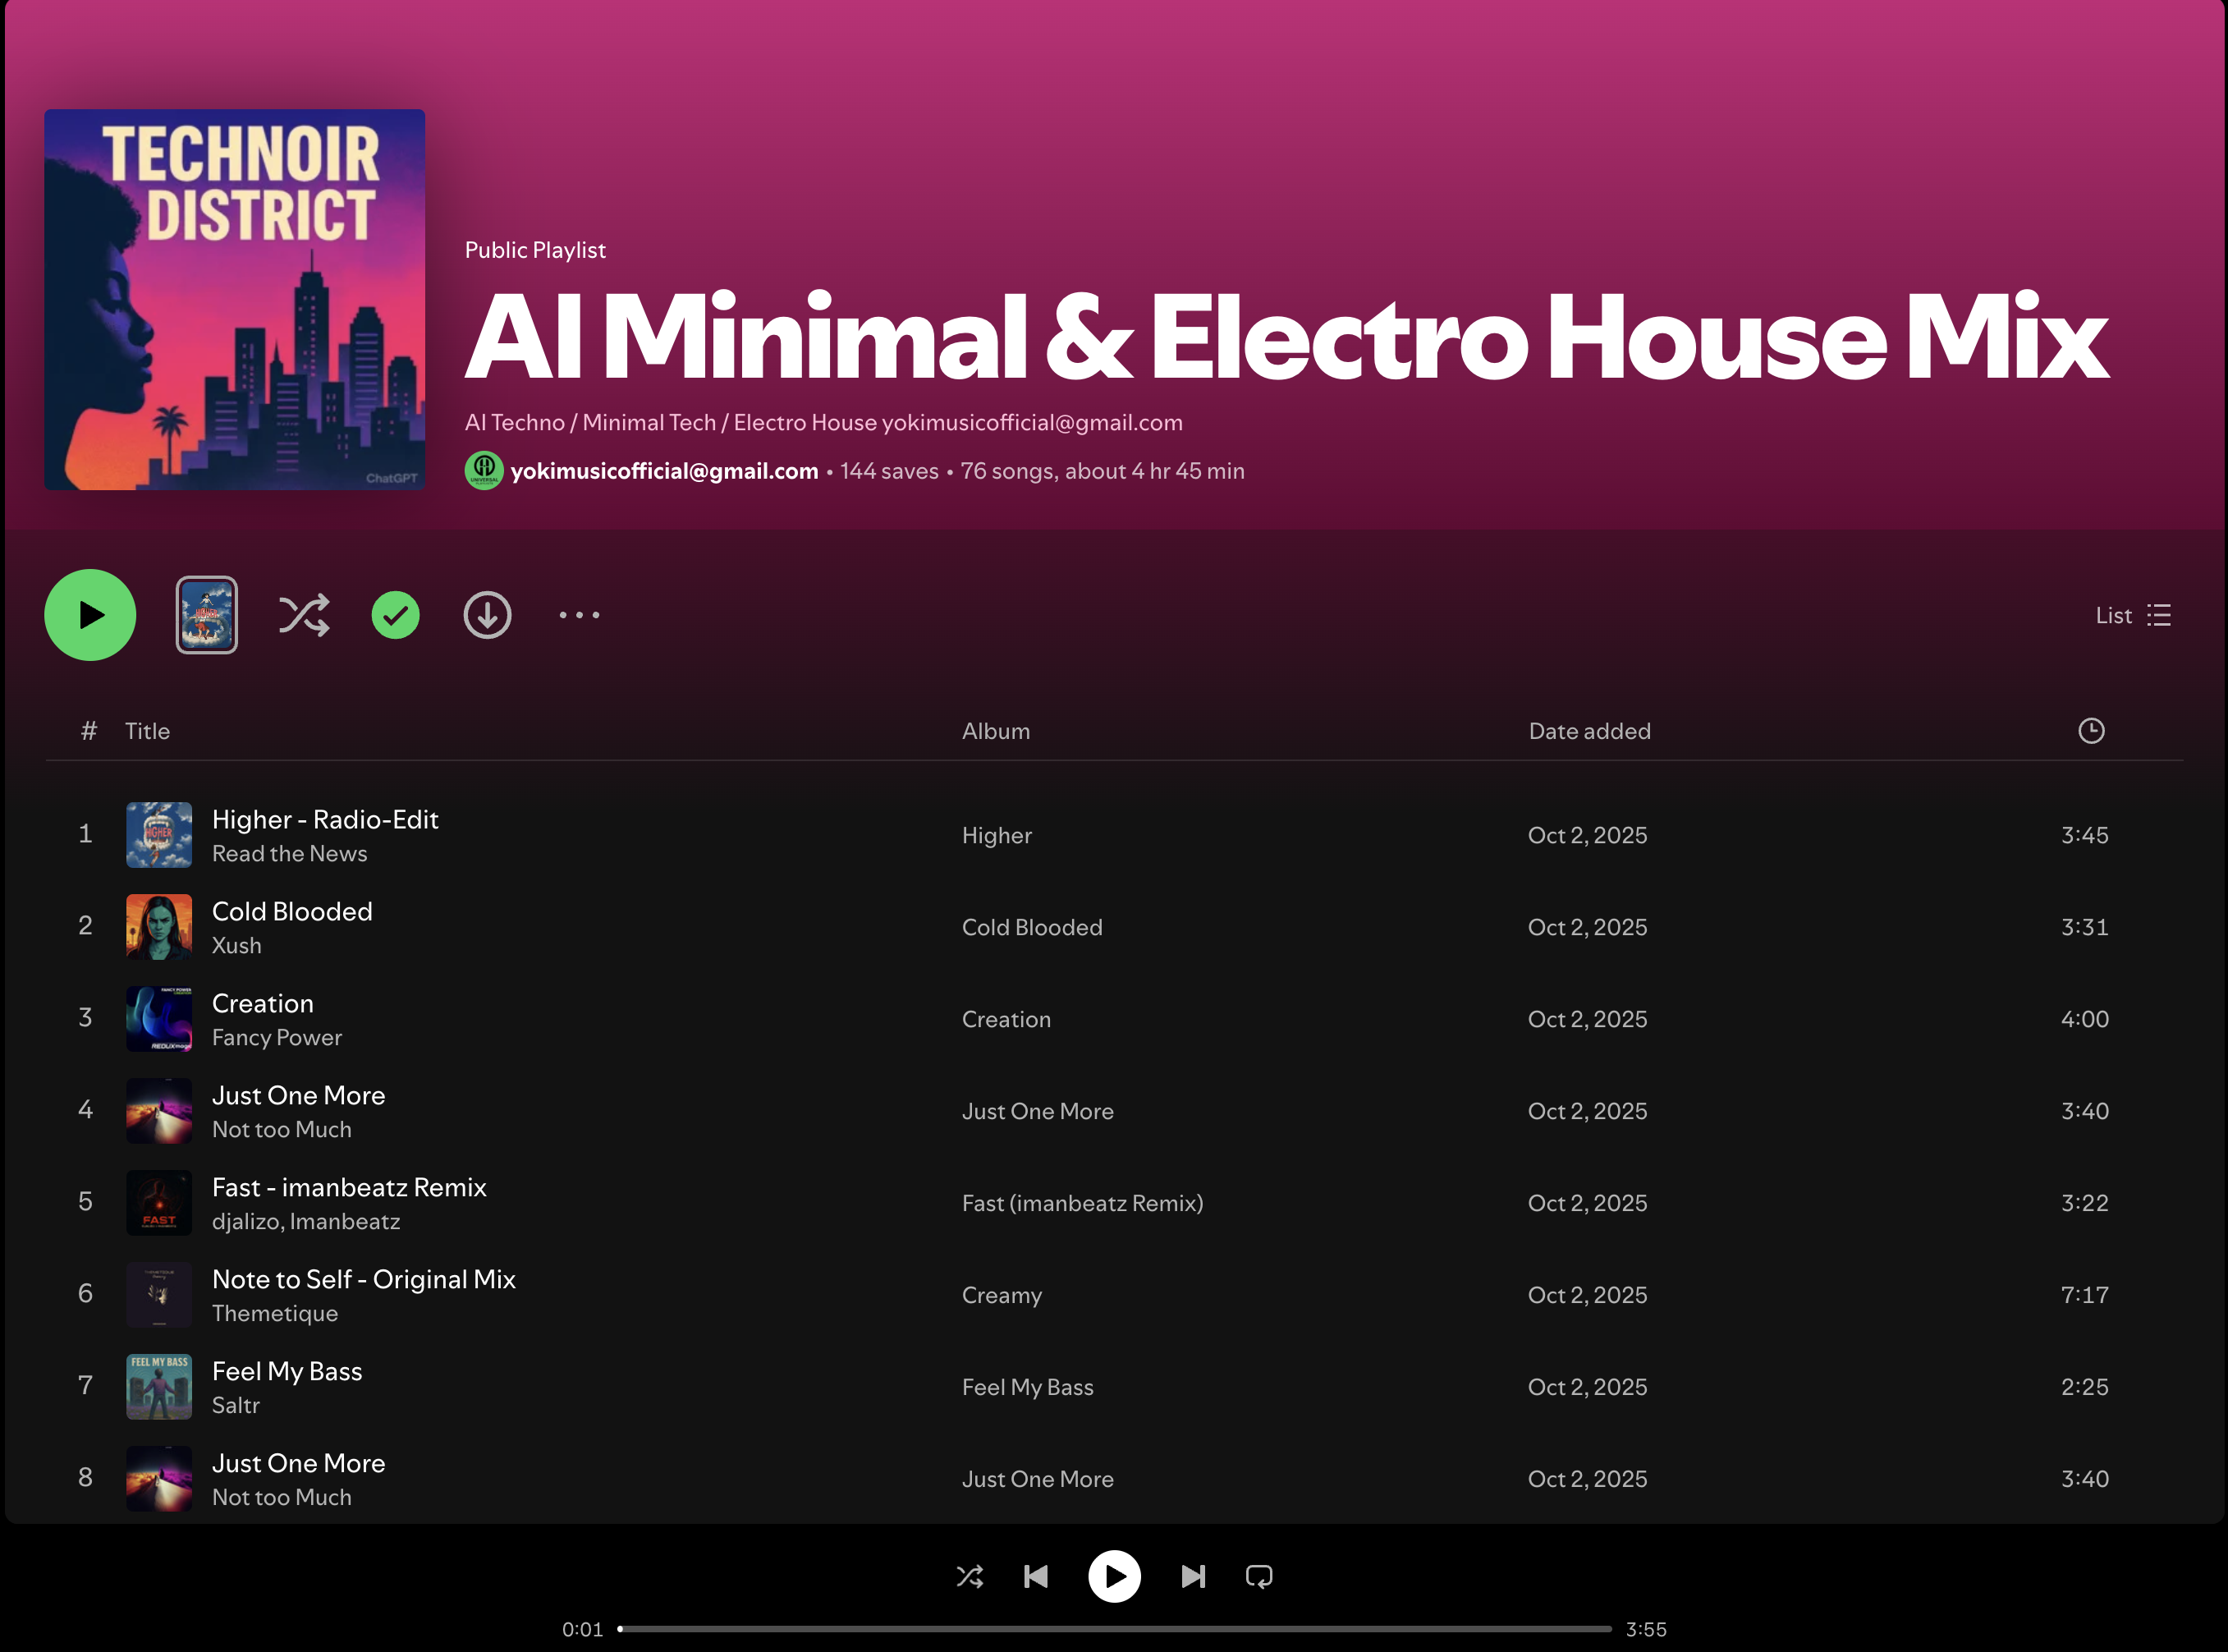This screenshot has height=1652, width=2228.
Task: Enable playlist shuffle next to cover preview
Action: (304, 615)
